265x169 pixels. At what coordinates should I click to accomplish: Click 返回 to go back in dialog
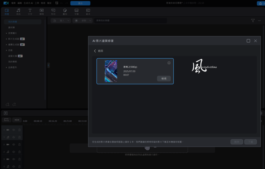99,51
